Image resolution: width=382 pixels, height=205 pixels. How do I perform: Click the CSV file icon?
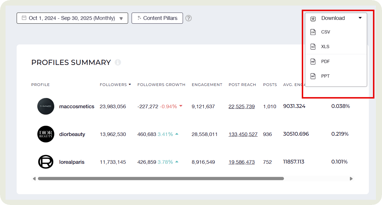313,32
